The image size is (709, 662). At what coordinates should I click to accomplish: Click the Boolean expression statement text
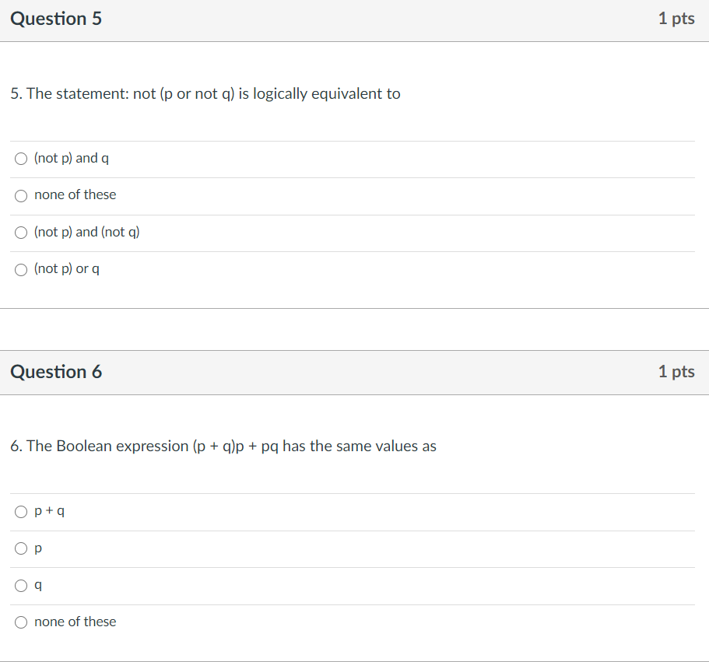coord(223,447)
